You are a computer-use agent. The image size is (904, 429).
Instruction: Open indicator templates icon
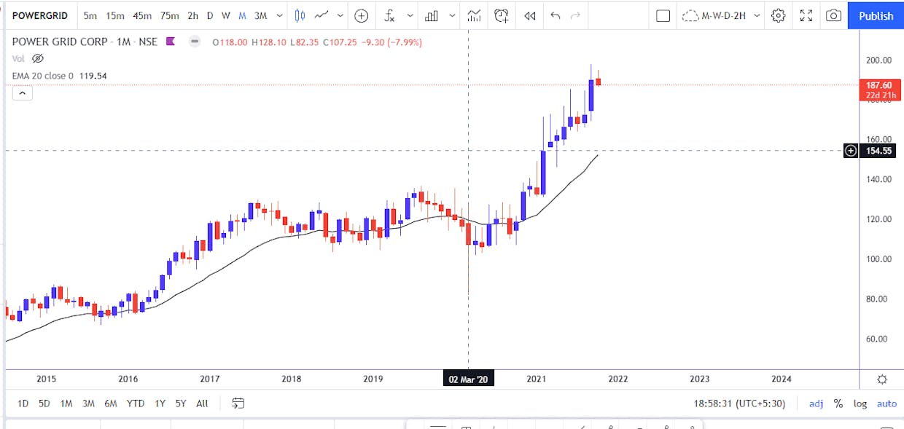(x=475, y=15)
